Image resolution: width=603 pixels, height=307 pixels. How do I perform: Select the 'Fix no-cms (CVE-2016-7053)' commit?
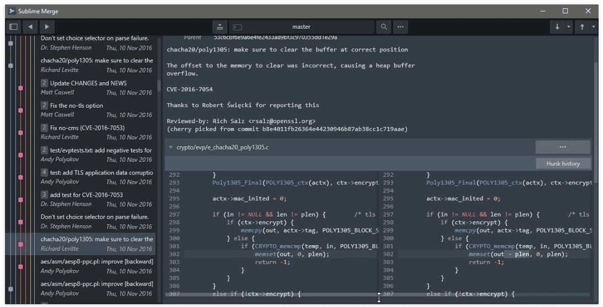coord(97,133)
